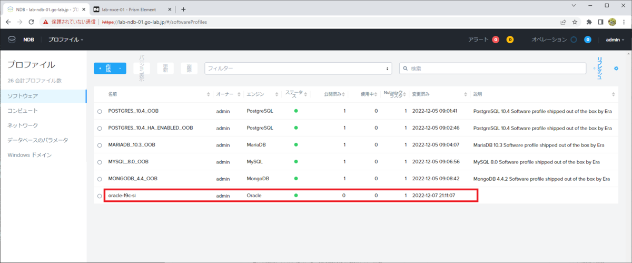632x263 pixels.
Task: Click the greyed 削除 delete button
Action: click(x=189, y=68)
